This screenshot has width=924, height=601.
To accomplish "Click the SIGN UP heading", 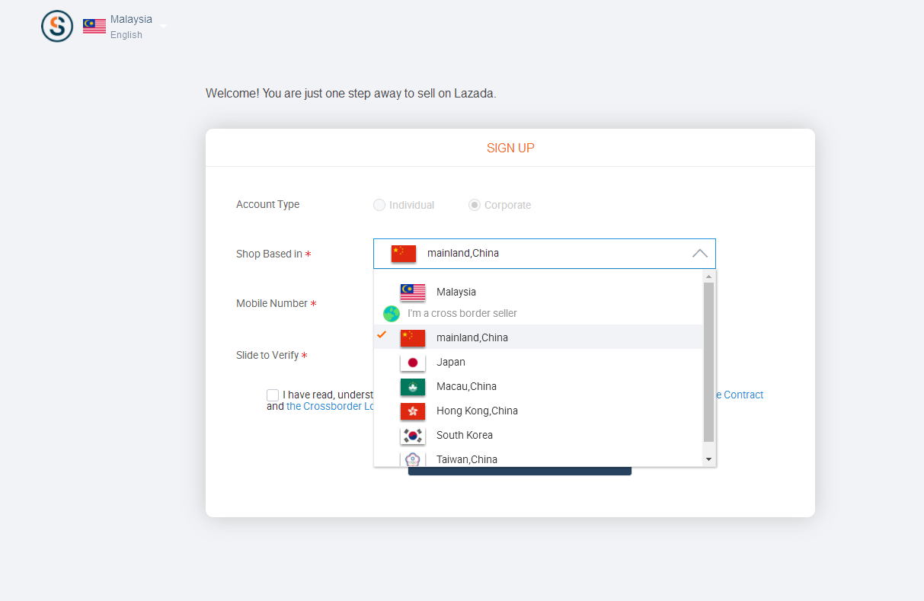I will (x=510, y=148).
